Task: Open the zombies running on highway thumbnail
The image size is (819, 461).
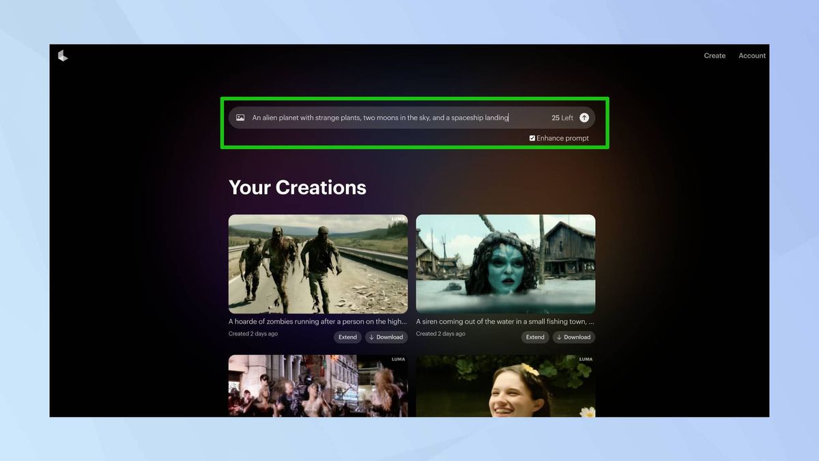Action: (x=318, y=264)
